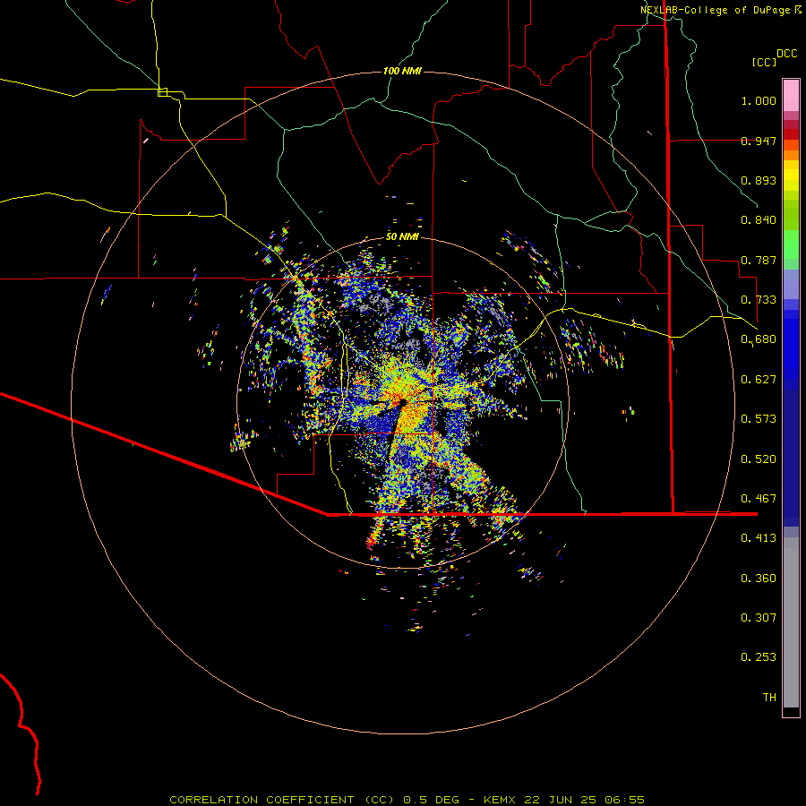Click the 0.413 scale value
This screenshot has width=806, height=806.
point(759,538)
